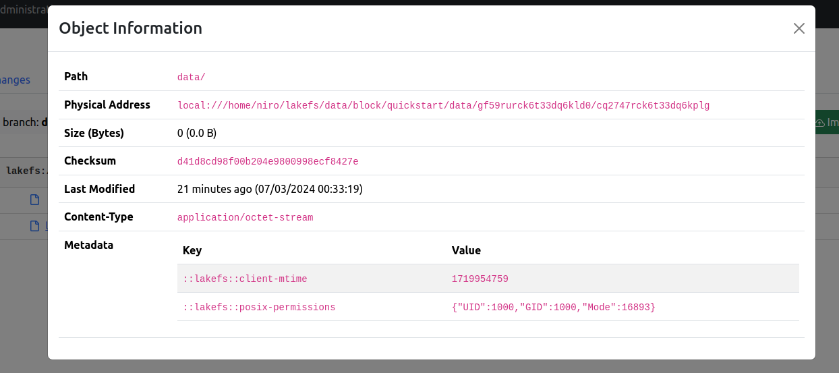Click the application/octet-stream content type
Viewport: 839px width, 373px height.
pyautogui.click(x=245, y=217)
